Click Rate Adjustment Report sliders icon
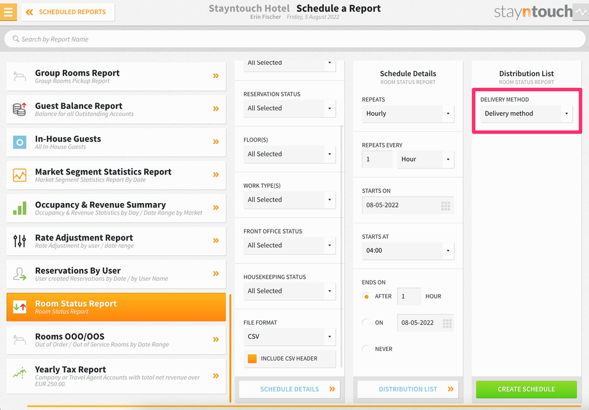 tap(20, 241)
